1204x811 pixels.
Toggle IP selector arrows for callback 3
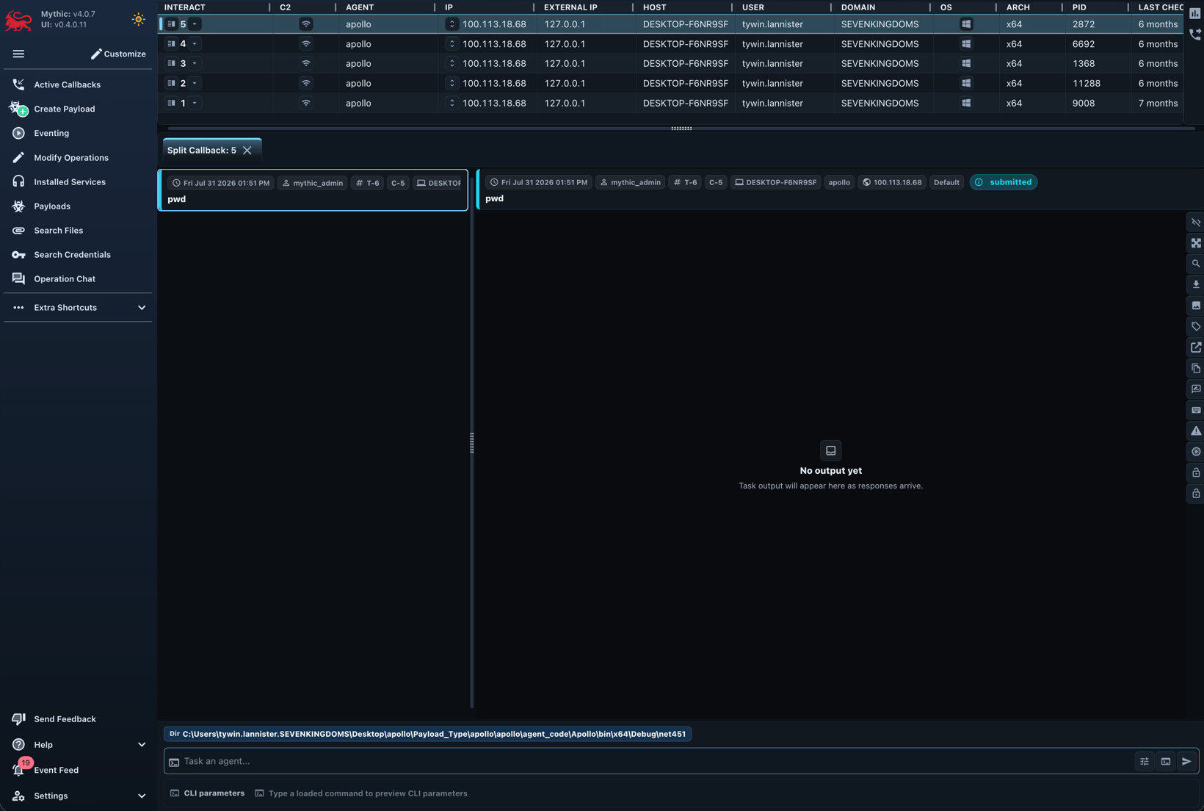click(x=451, y=63)
